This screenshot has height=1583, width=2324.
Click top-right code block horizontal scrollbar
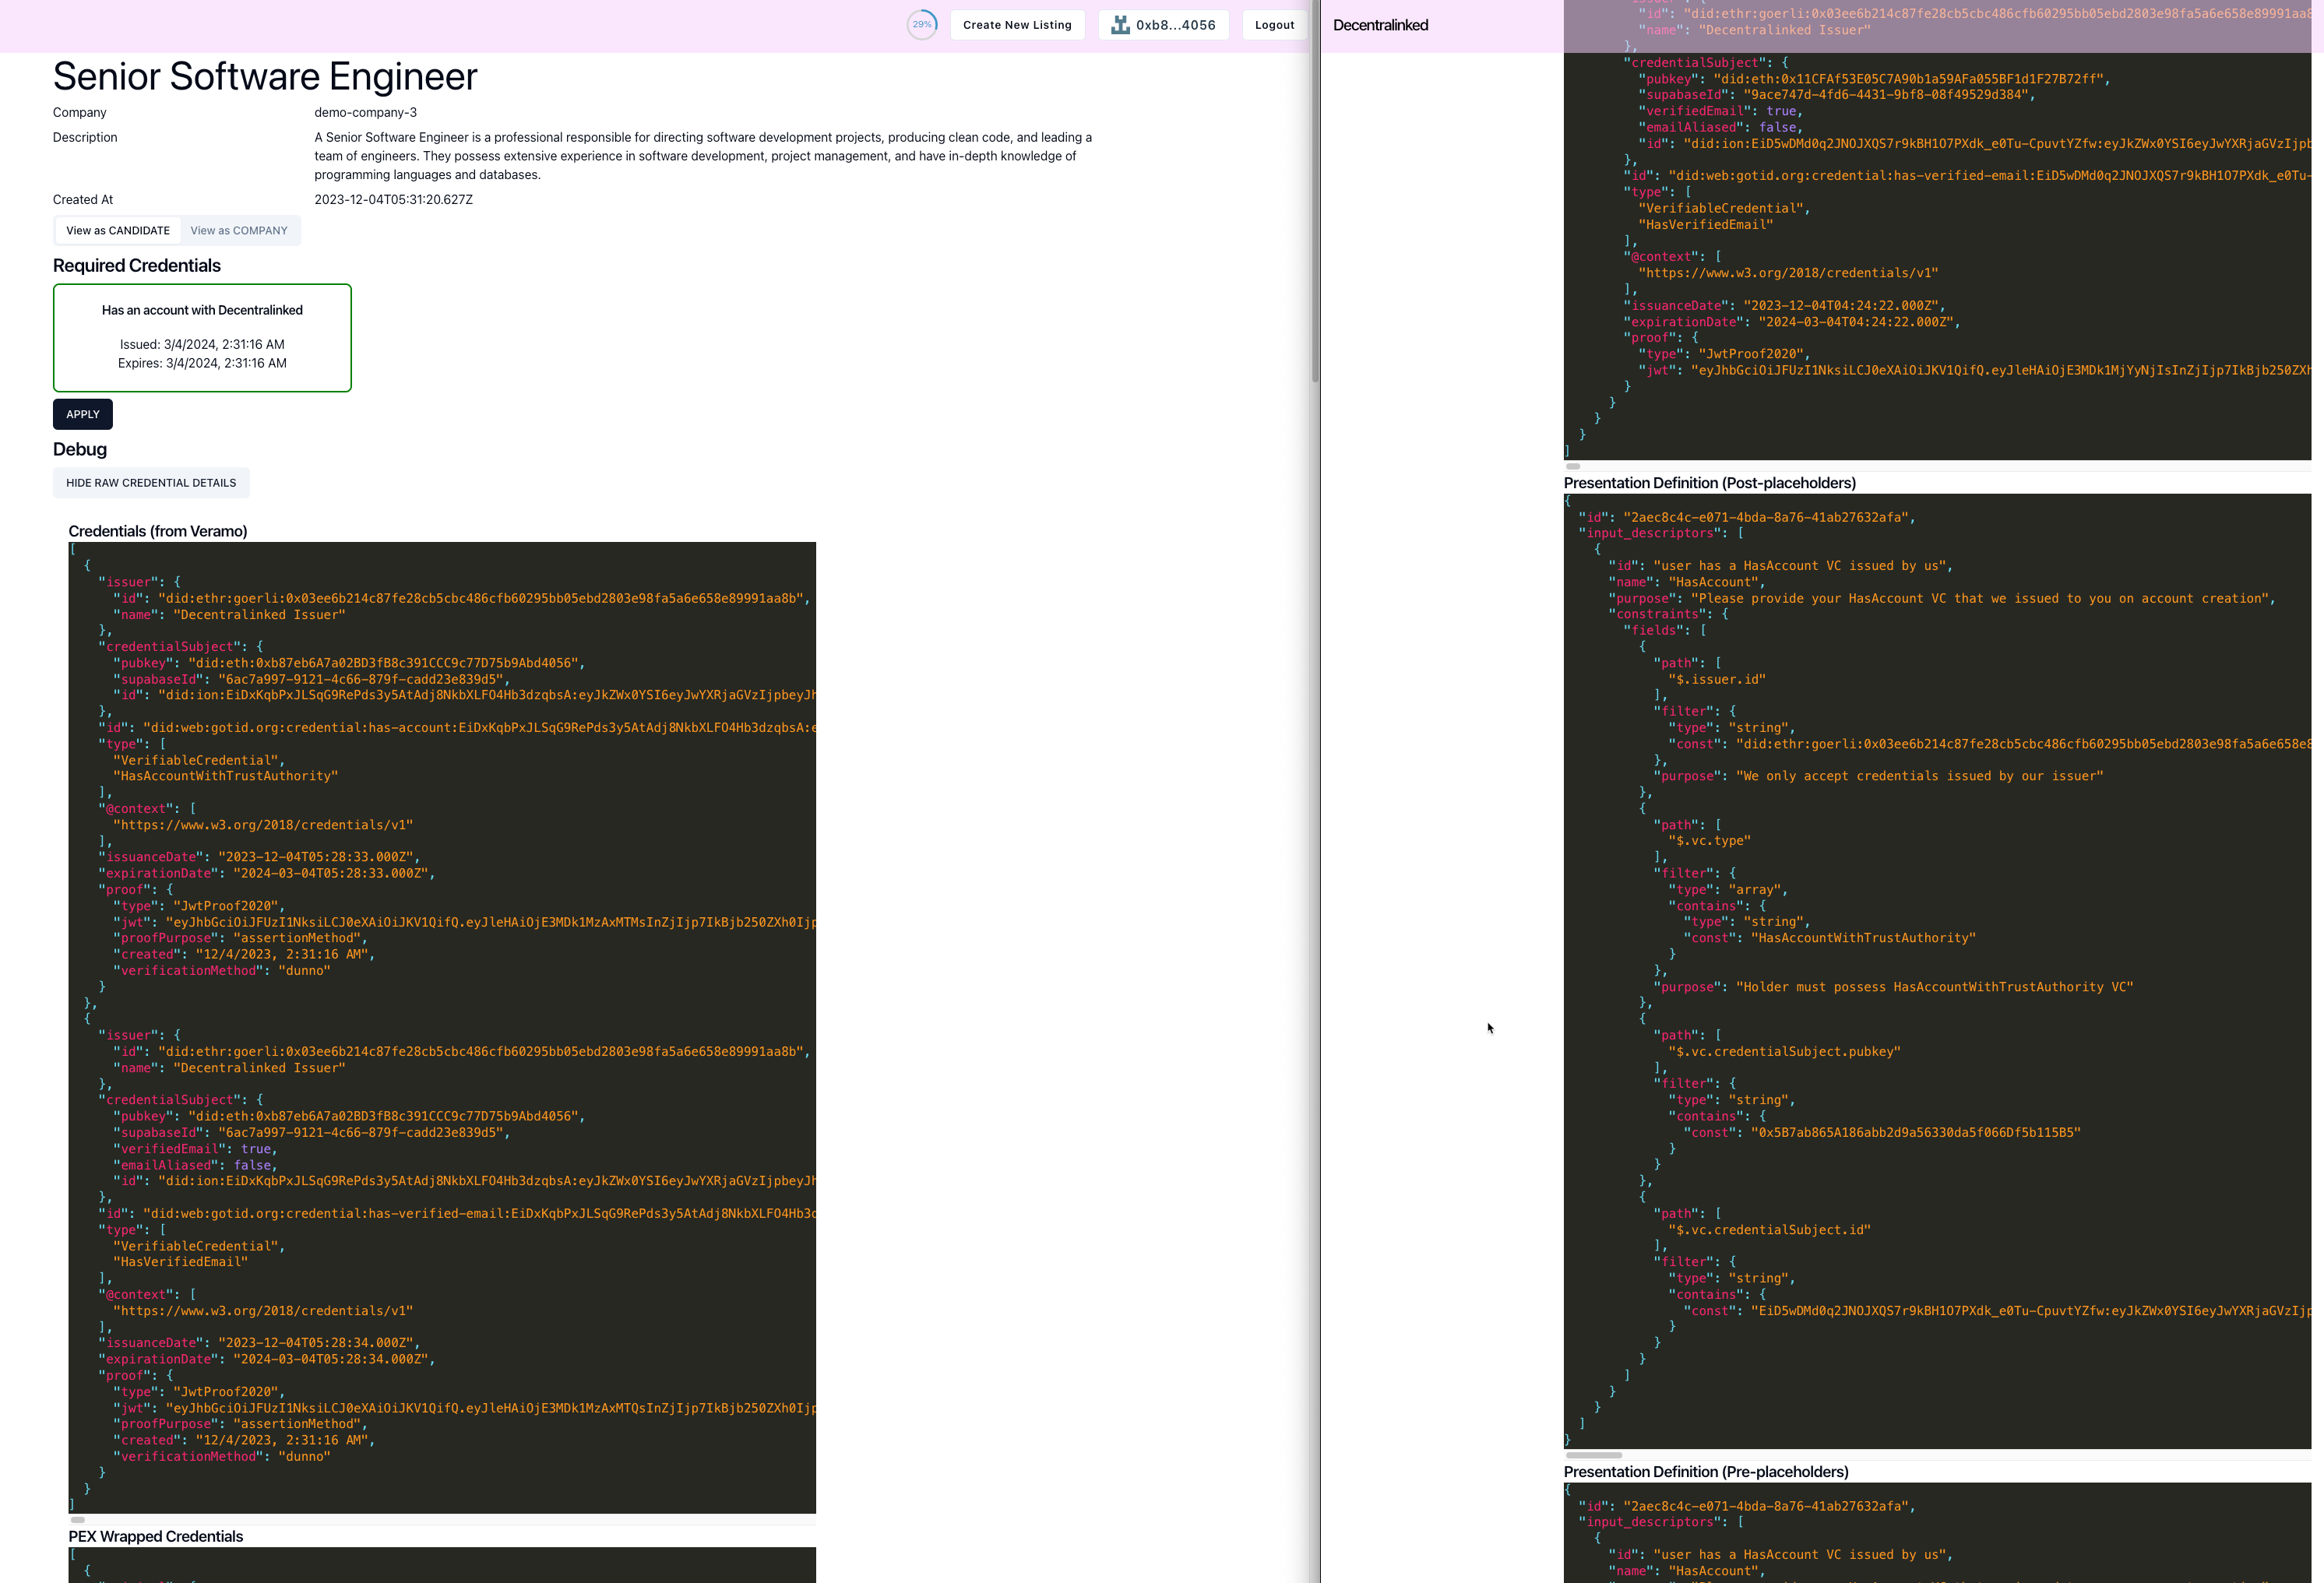(1573, 466)
